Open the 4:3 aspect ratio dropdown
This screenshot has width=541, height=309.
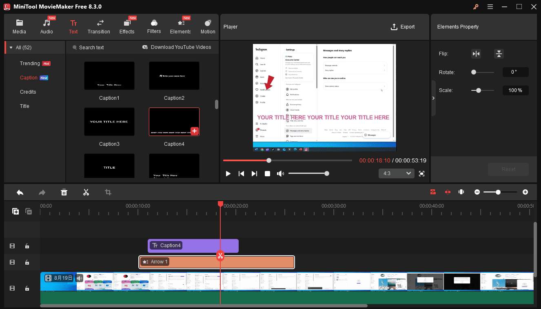coord(396,173)
